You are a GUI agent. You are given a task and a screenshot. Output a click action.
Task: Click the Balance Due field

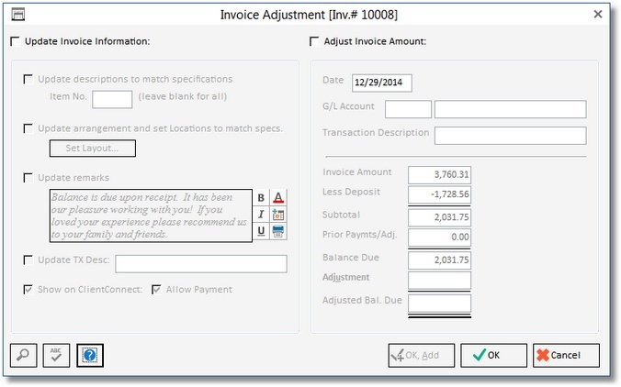440,260
